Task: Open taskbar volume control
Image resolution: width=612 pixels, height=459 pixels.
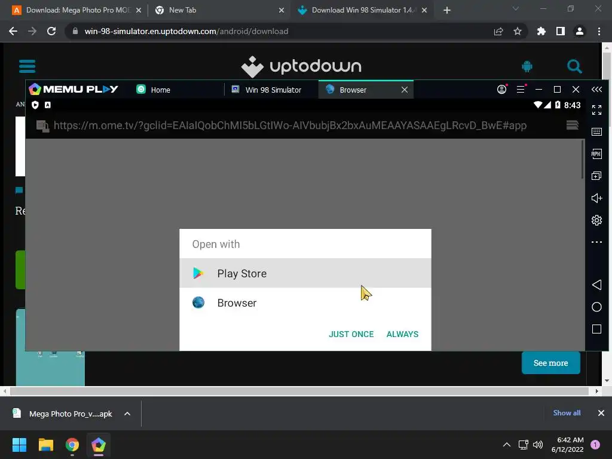Action: coord(538,445)
